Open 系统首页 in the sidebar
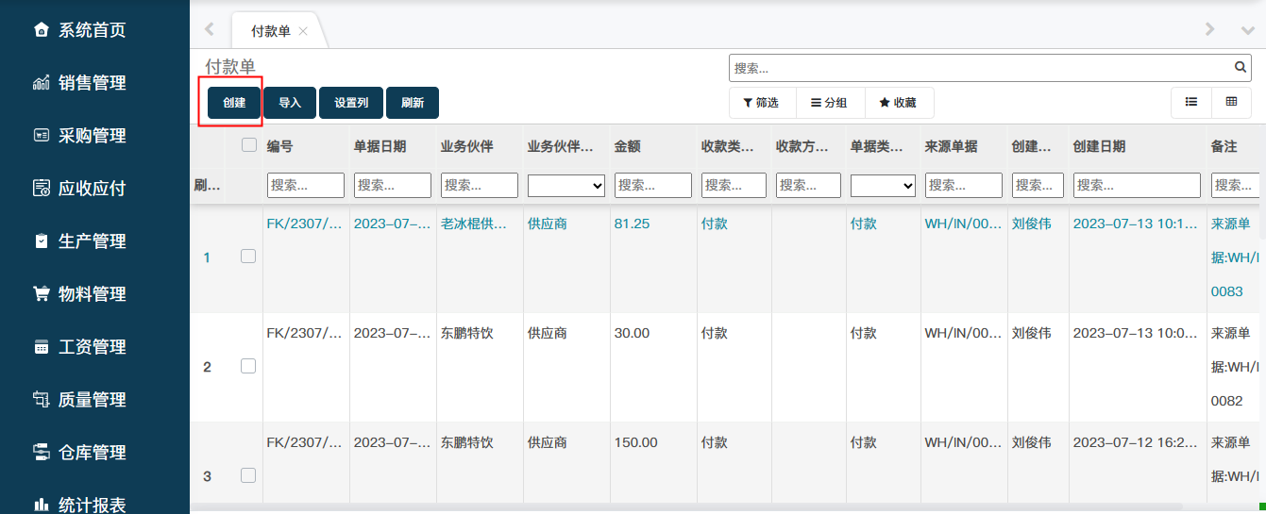 tap(92, 30)
